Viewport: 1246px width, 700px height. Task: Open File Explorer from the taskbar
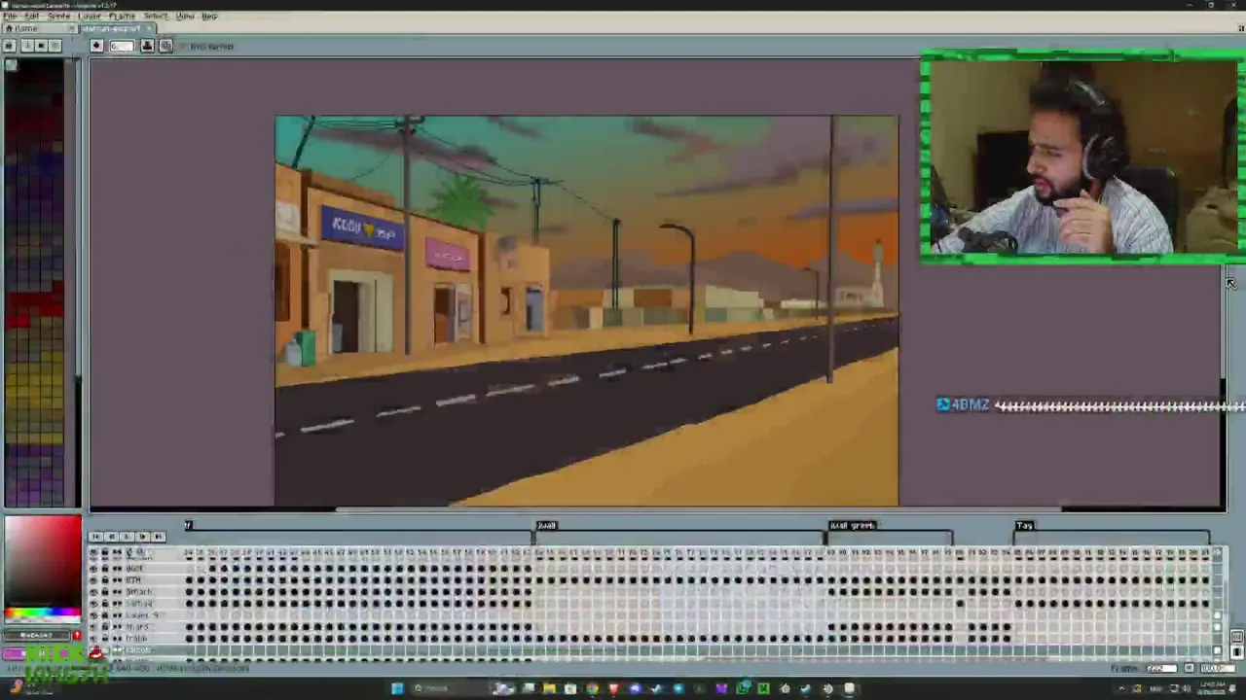(549, 689)
